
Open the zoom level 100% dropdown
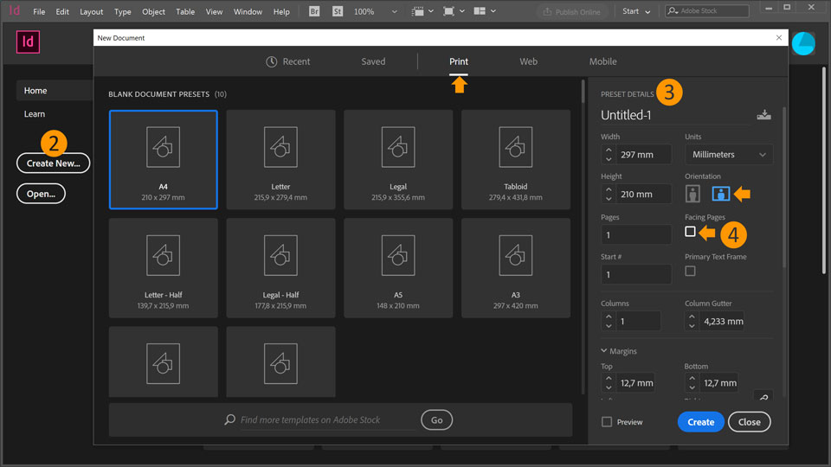pos(376,11)
